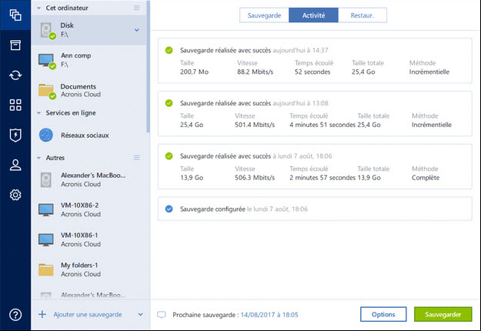
Task: Click the Complète method value
Action: click(426, 178)
